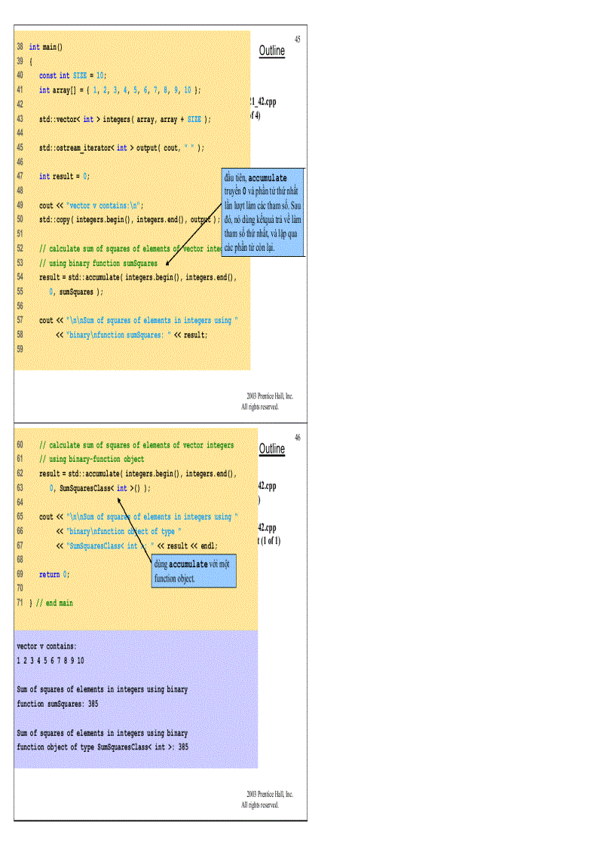Image resolution: width=615 pixels, height=846 pixels.
Task: Select the blue accumulate explanation callout box
Action: pyautogui.click(x=262, y=211)
